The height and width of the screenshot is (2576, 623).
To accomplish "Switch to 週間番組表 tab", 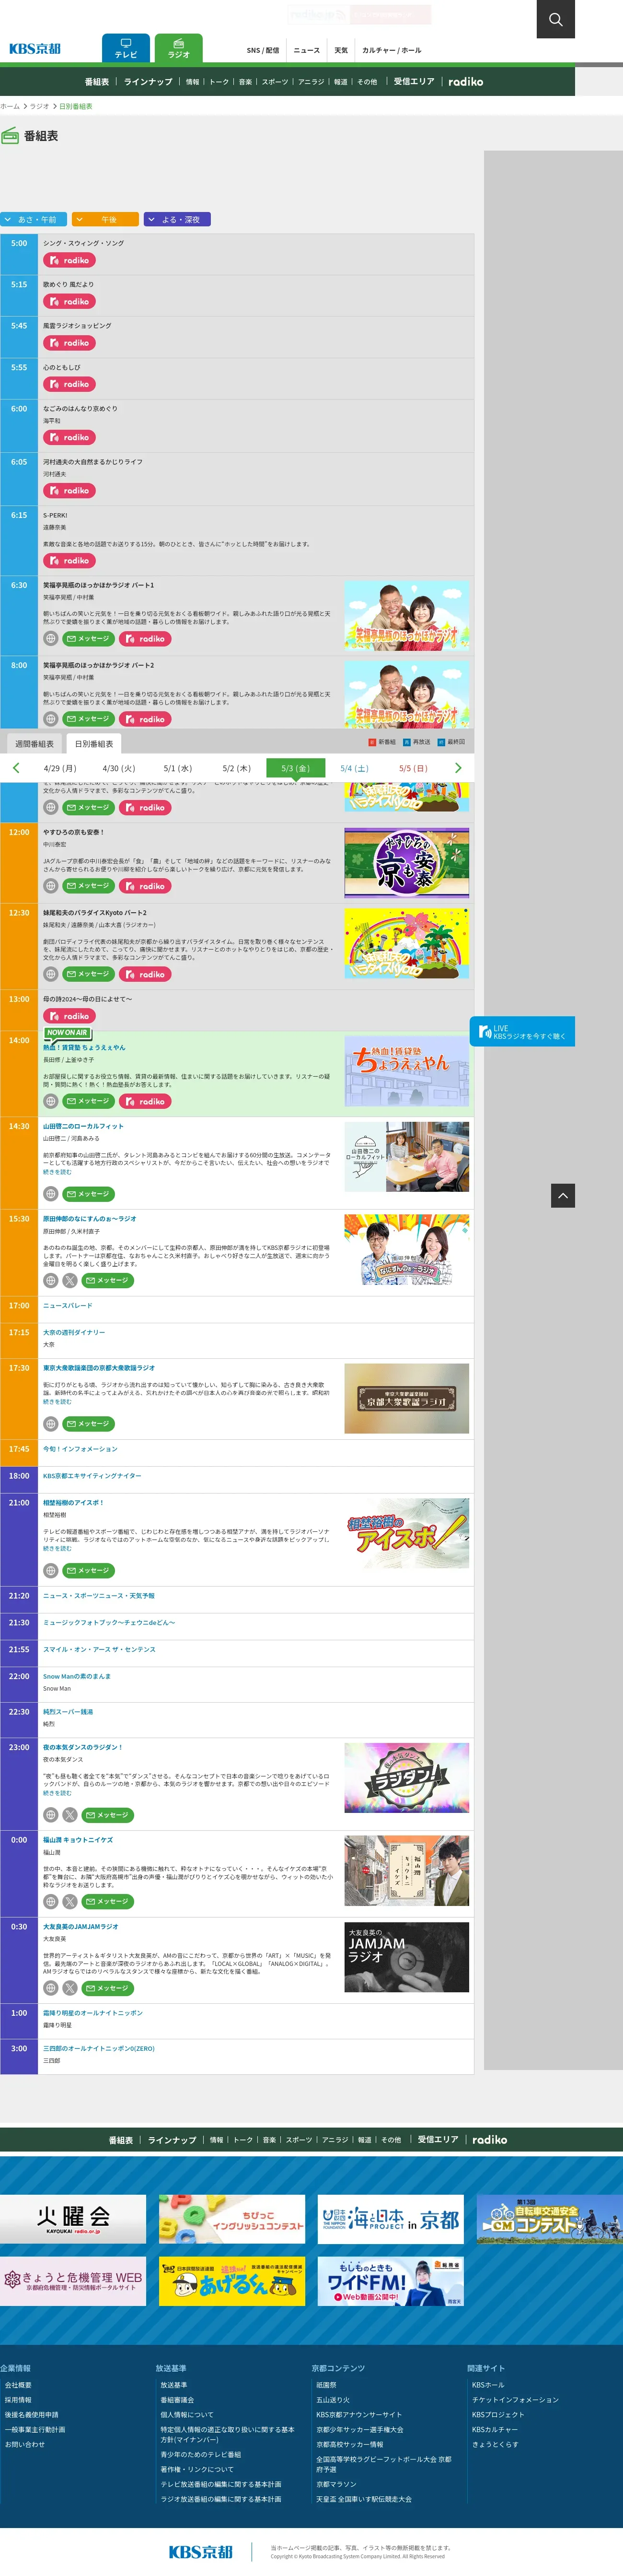I will pyautogui.click(x=34, y=744).
